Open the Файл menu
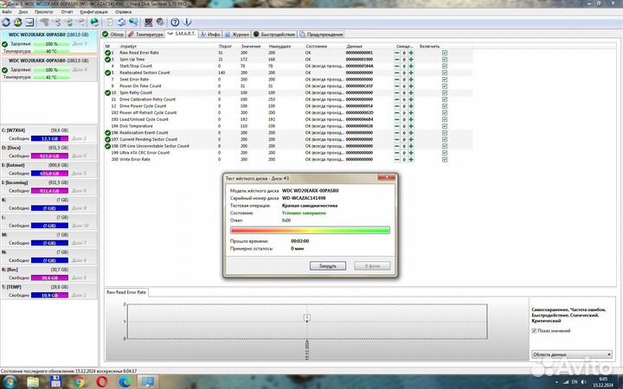Image resolution: width=623 pixels, height=389 pixels. [7, 12]
